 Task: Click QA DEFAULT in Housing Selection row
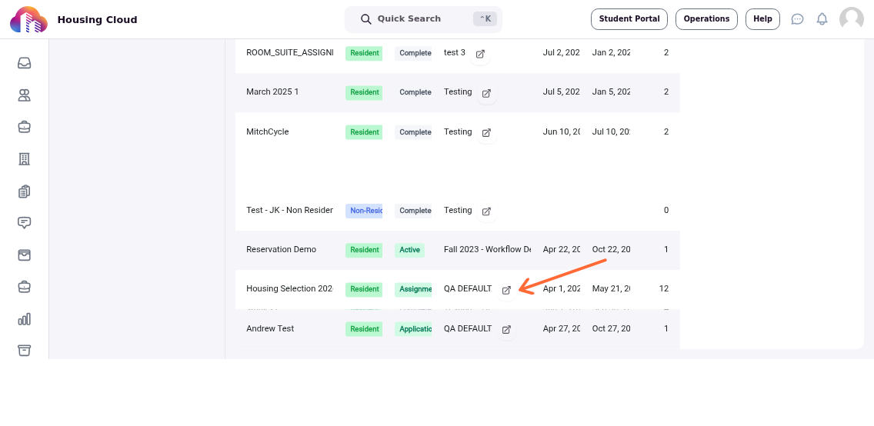469,289
